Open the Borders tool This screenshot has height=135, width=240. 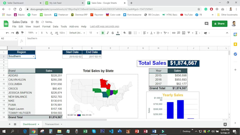click(130, 33)
